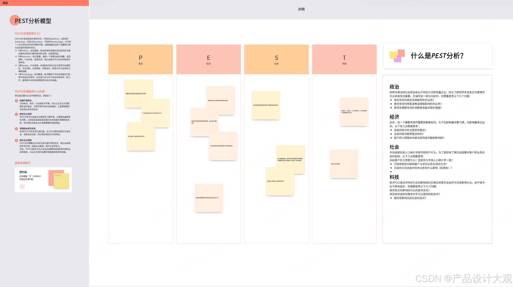Click the numbered circle 4 icon beside 强化企业管理
513x287 pixels.
16,141
